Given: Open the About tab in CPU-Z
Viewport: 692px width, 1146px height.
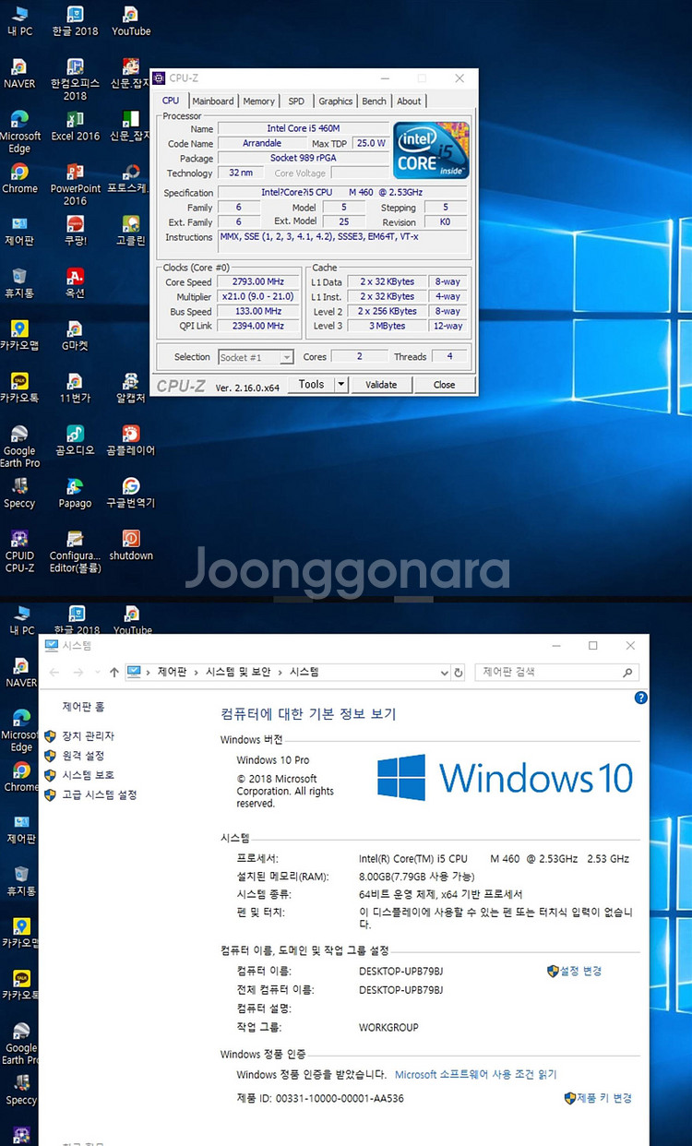Looking at the screenshot, I should pyautogui.click(x=409, y=101).
